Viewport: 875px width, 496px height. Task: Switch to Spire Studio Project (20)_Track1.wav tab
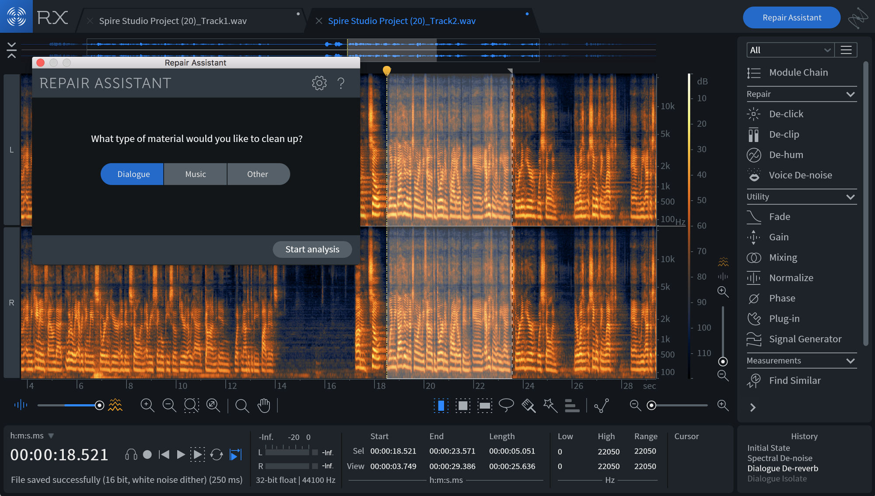pyautogui.click(x=173, y=21)
